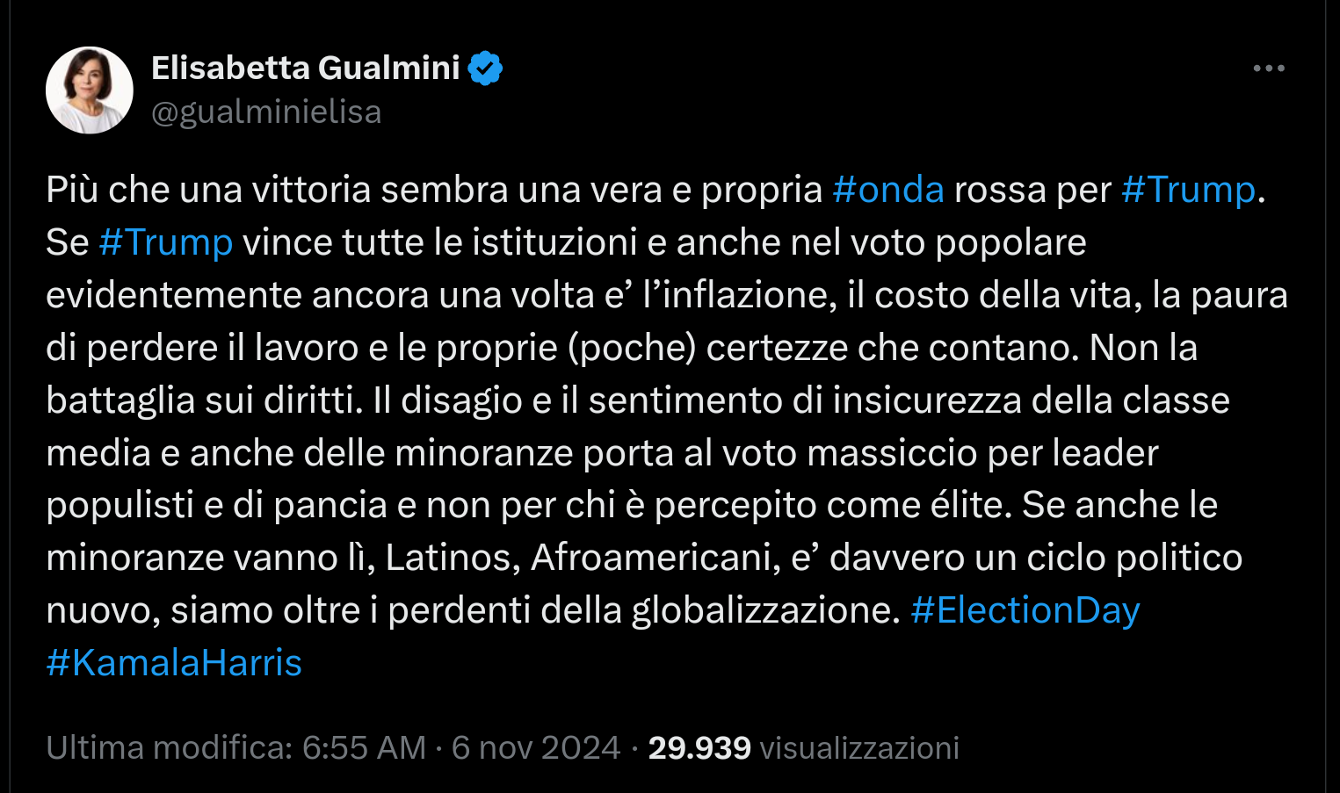The image size is (1340, 793).
Task: Click the "visualizzazioni" label
Action: click(x=859, y=748)
